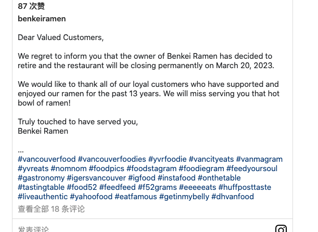Open hashtag #igersvancouver
The width and height of the screenshot is (318, 232).
tap(96, 178)
